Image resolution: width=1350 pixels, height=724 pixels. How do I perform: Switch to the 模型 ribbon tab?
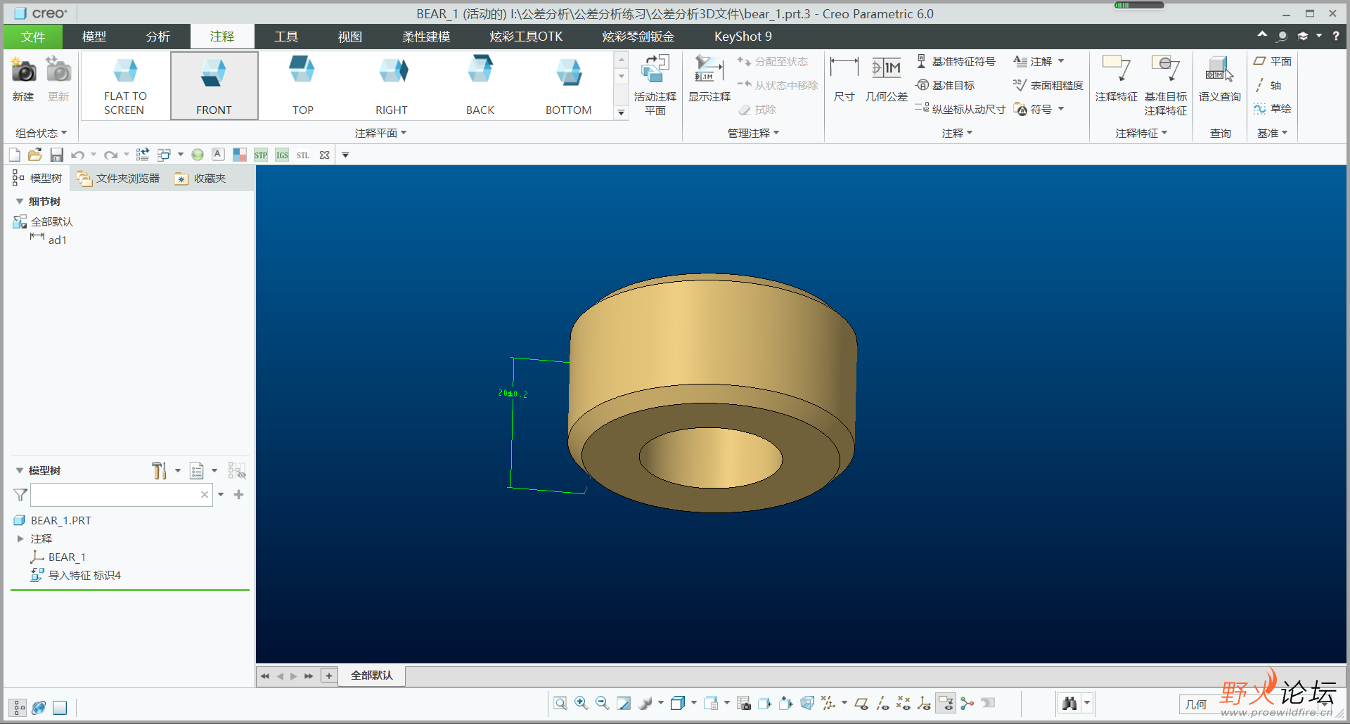(x=94, y=37)
